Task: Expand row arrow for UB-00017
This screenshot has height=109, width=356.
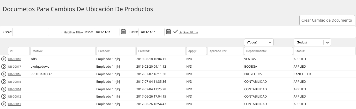Action: coord(4,67)
